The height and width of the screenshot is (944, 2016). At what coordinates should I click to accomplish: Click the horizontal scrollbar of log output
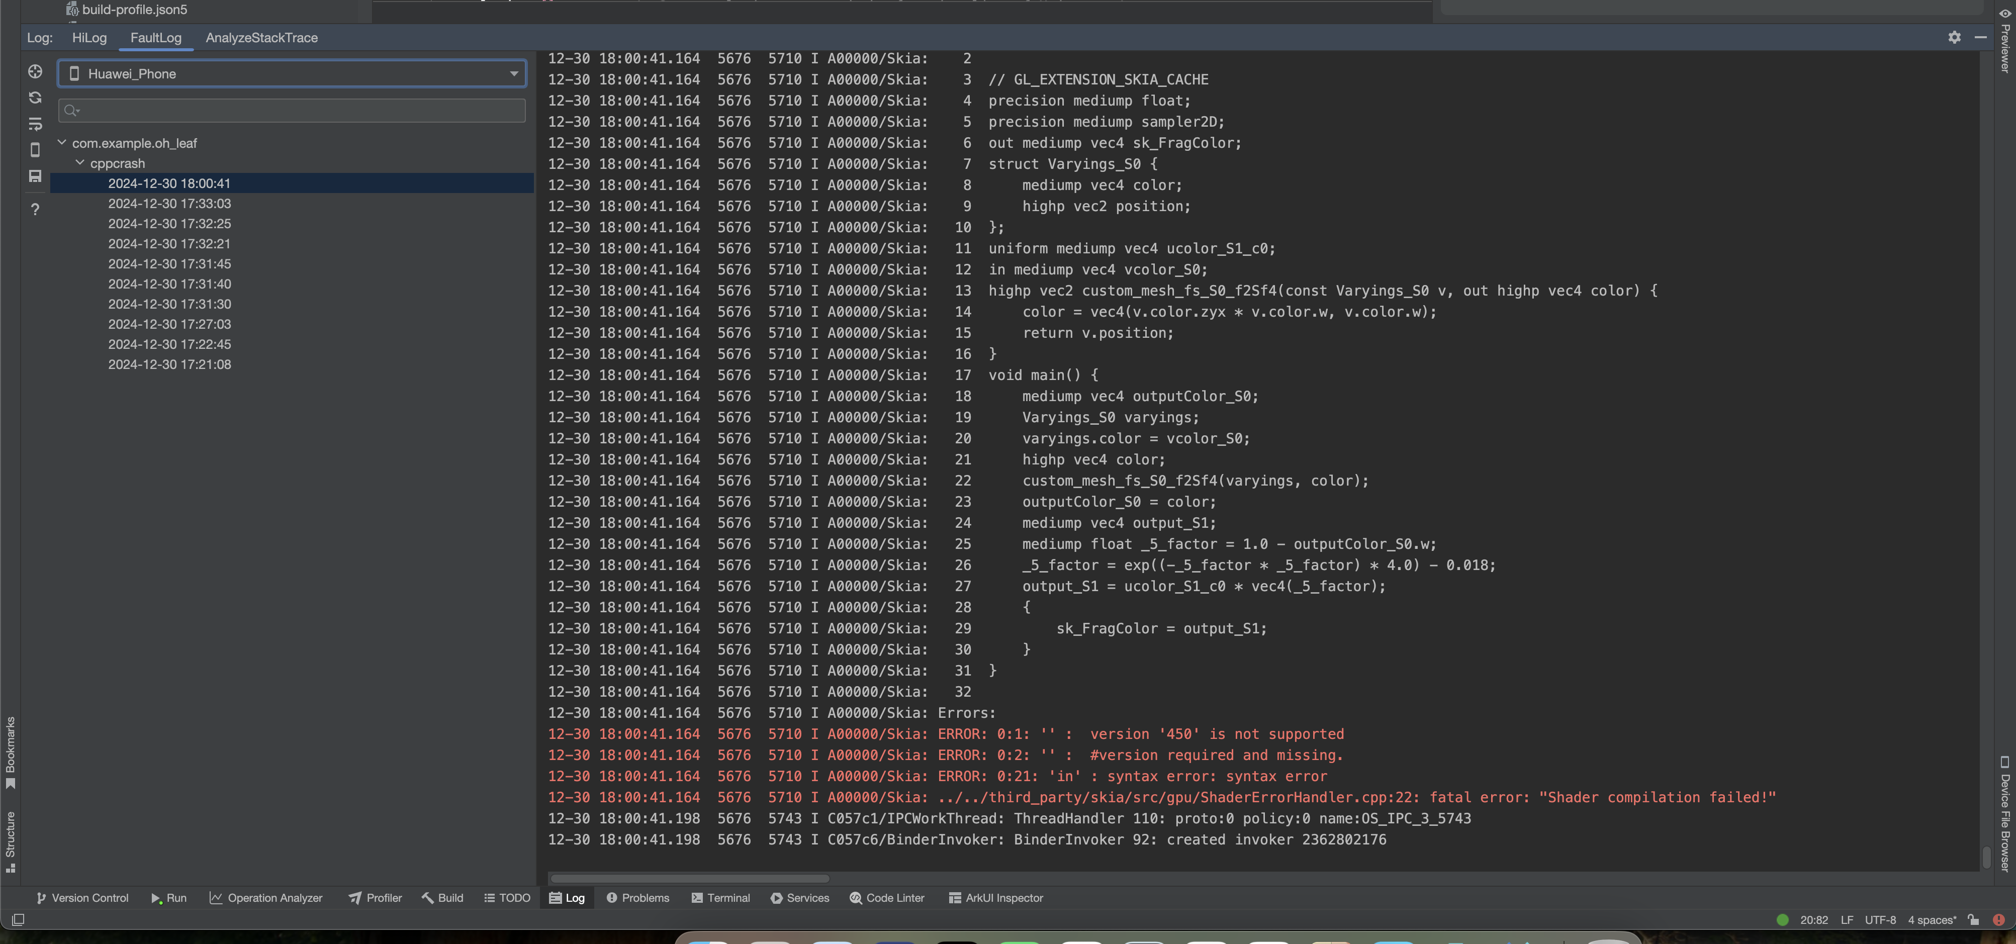[689, 878]
